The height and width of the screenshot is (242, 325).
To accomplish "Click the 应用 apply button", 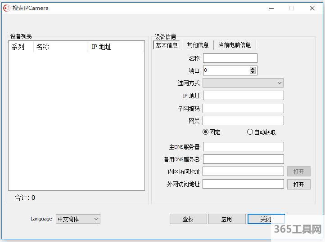I will click(x=226, y=219).
